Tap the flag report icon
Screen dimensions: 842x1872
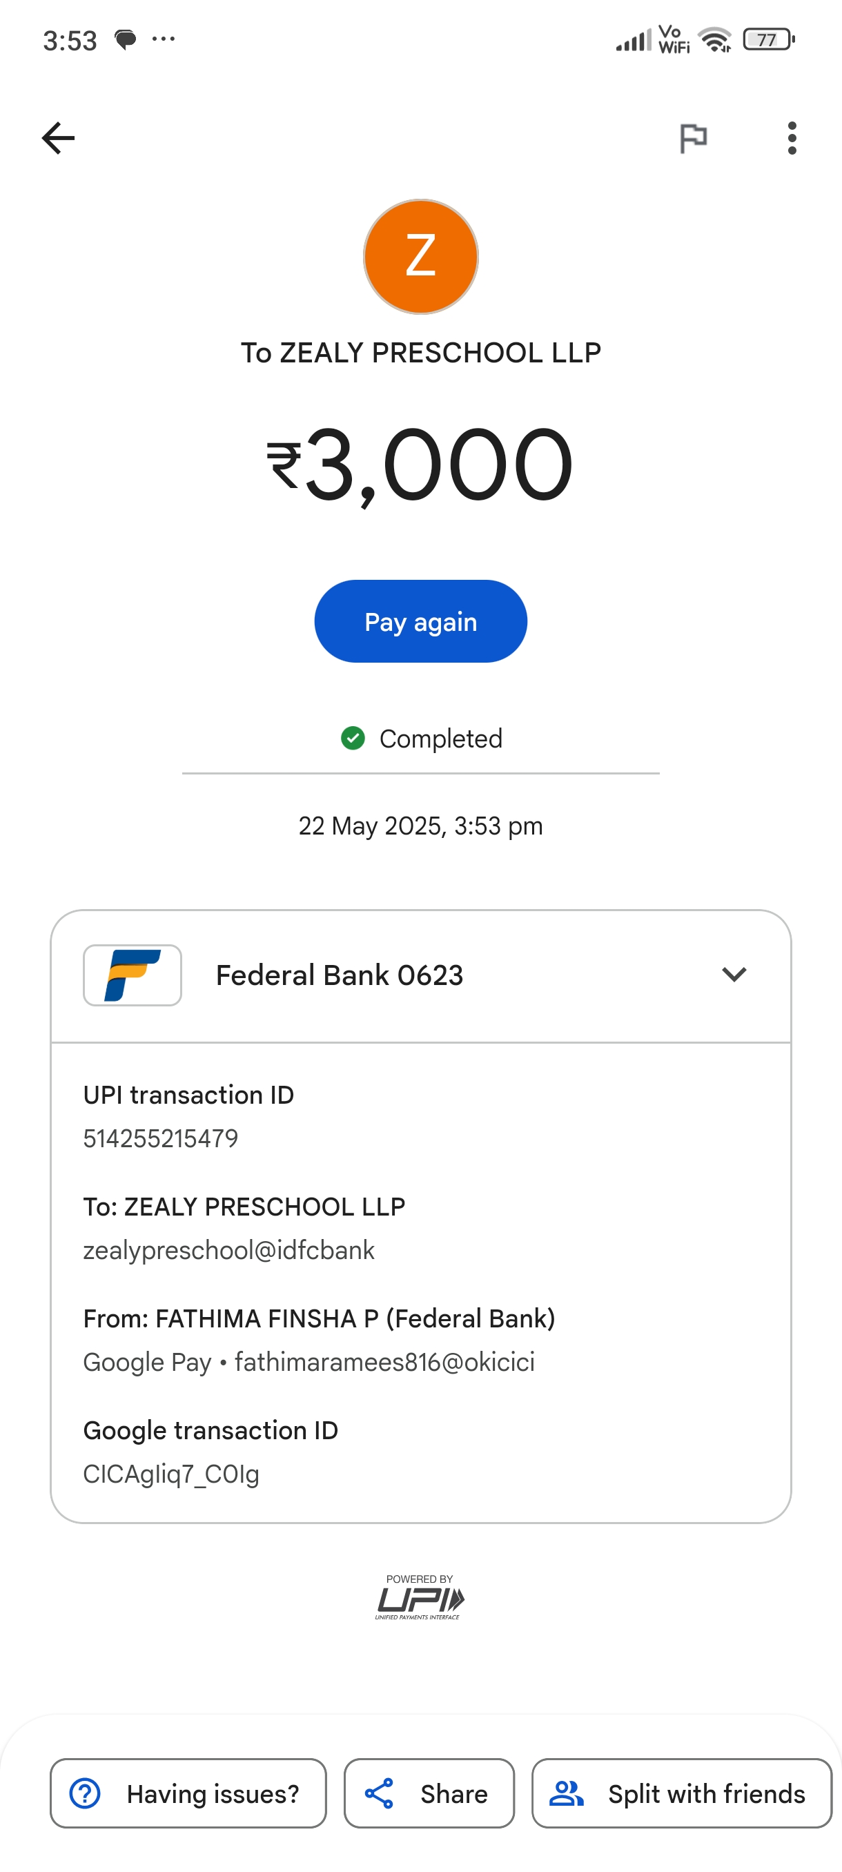(692, 138)
